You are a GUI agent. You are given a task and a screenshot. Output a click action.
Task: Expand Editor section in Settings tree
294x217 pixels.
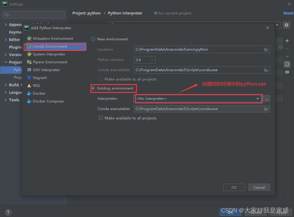(6, 40)
